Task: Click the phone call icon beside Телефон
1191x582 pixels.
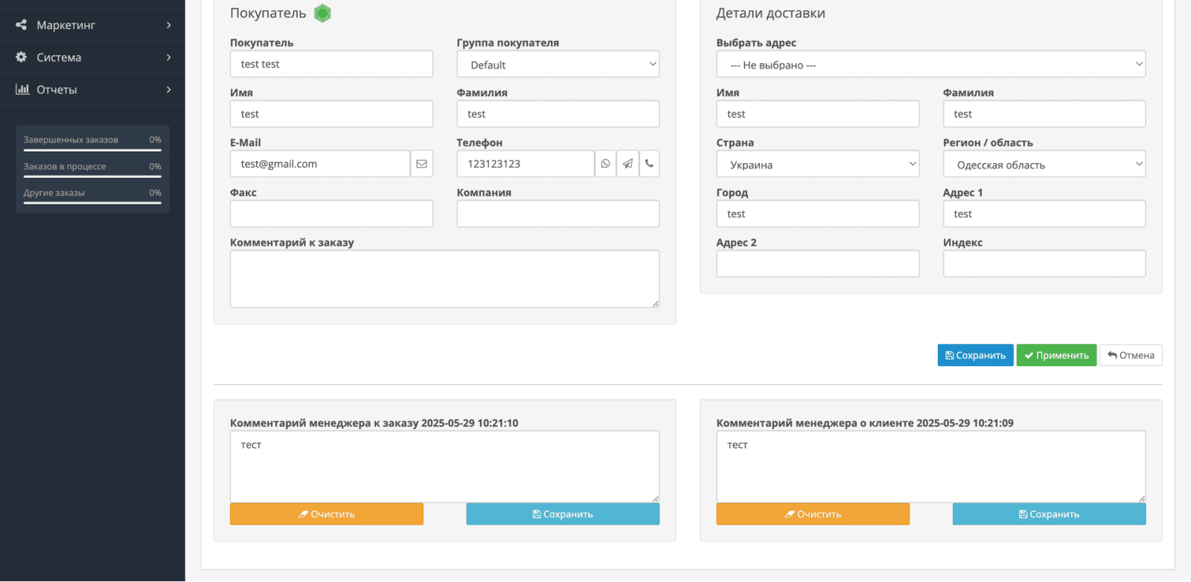Action: 649,164
